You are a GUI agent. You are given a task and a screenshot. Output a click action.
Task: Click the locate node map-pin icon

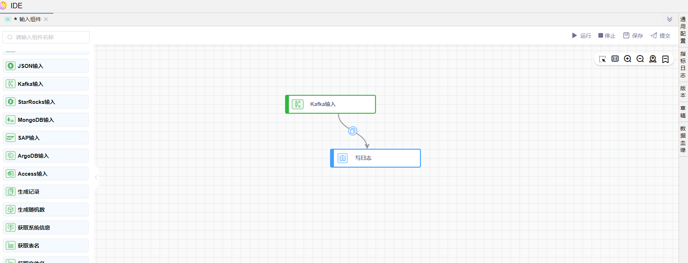pyautogui.click(x=653, y=59)
